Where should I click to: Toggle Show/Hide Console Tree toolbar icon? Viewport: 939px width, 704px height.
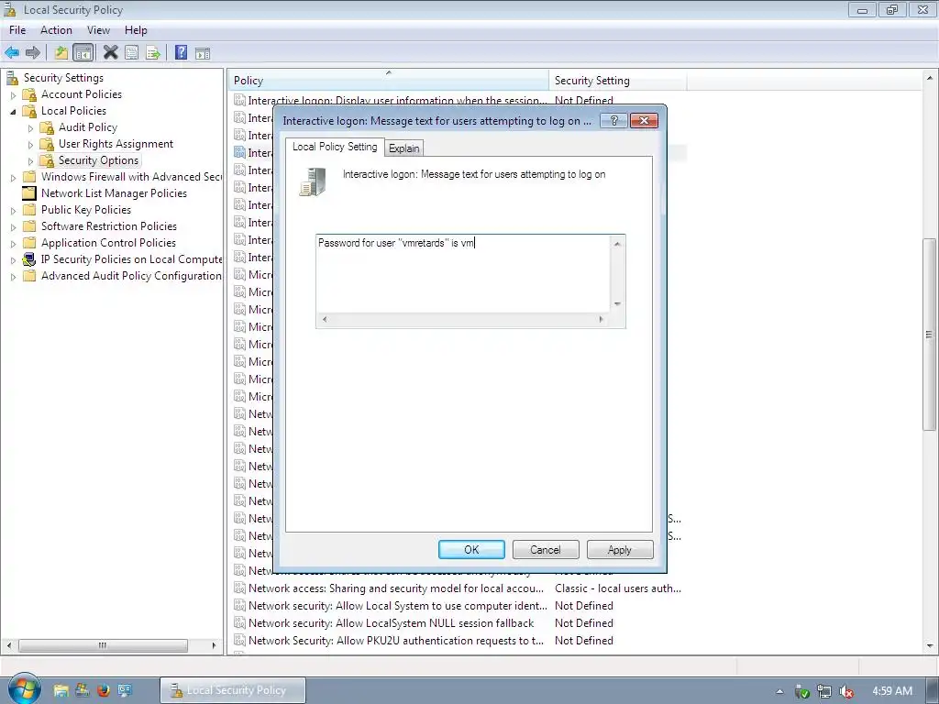pyautogui.click(x=83, y=52)
